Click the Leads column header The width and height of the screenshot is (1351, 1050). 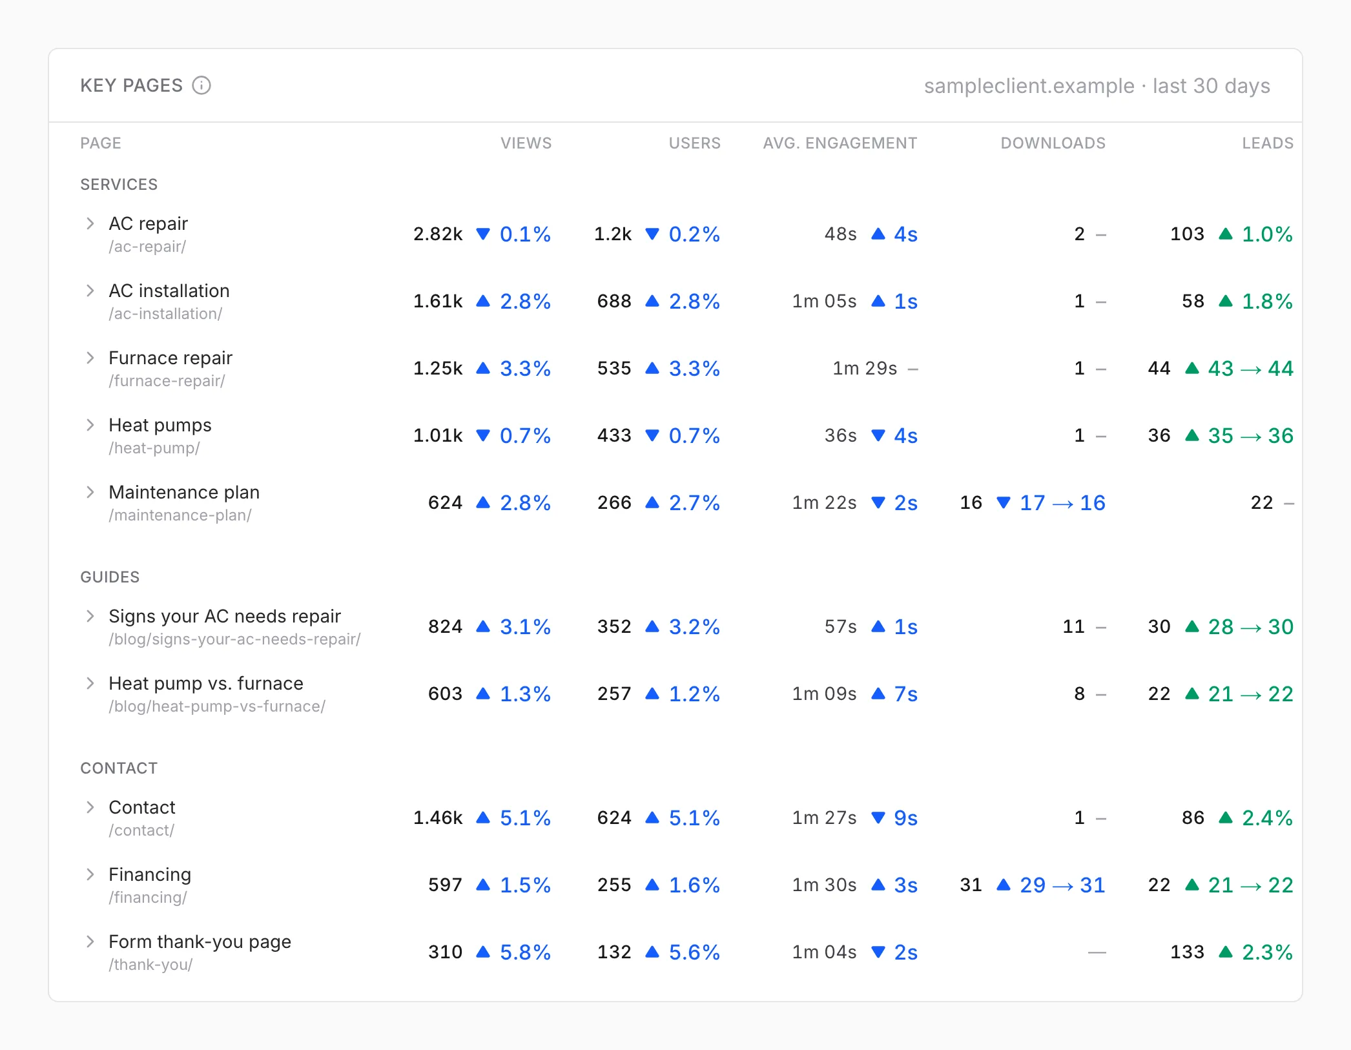coord(1267,143)
